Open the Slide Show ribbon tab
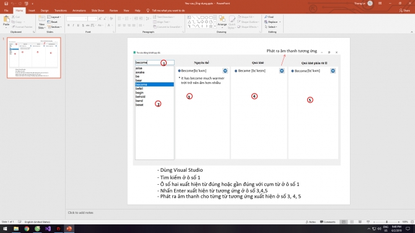The height and width of the screenshot is (233, 415). [x=98, y=11]
